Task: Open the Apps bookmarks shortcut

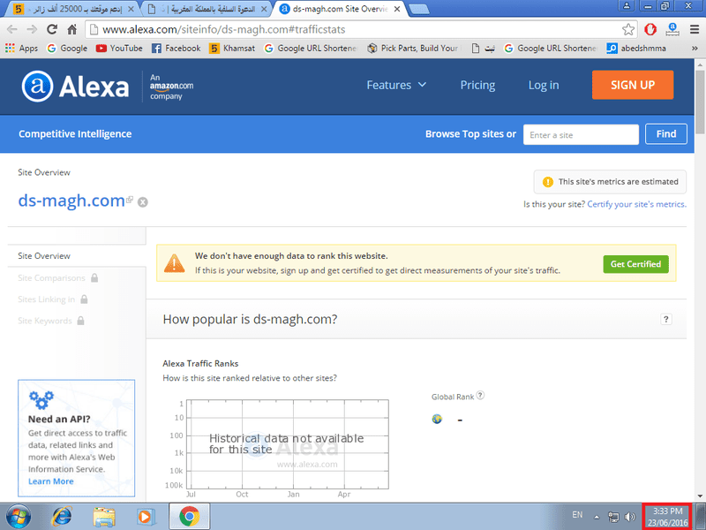Action: tap(21, 49)
